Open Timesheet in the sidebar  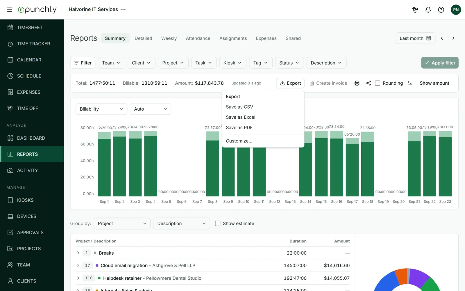32,27
